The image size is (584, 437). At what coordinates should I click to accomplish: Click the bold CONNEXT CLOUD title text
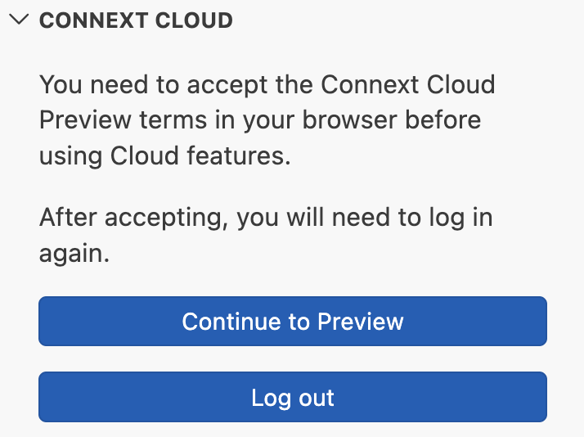point(136,20)
